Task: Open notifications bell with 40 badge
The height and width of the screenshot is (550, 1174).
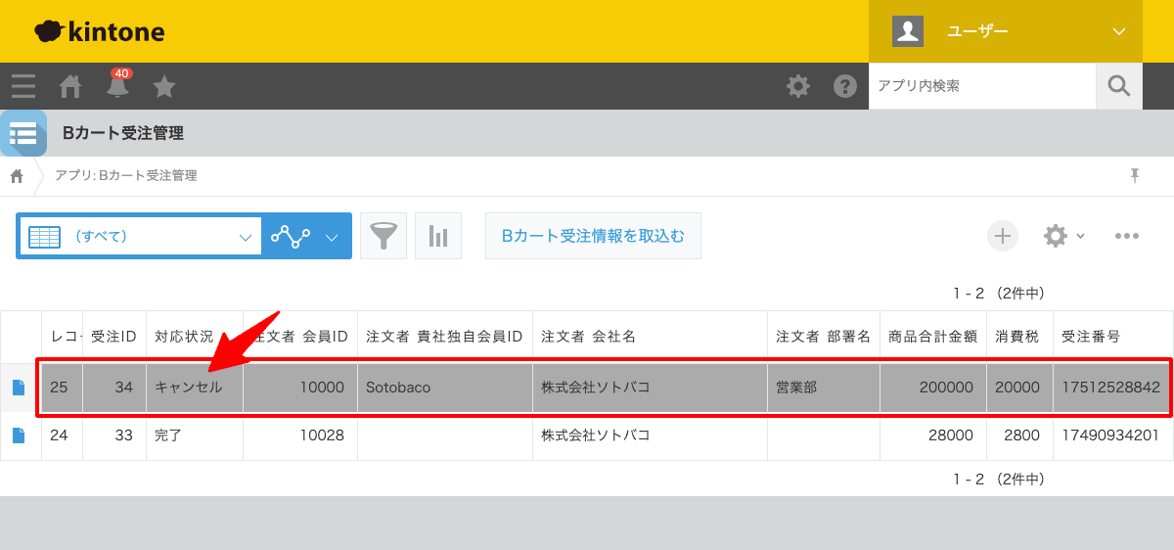Action: coord(117,86)
